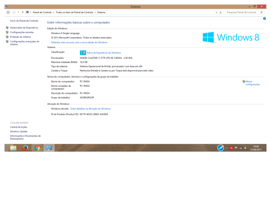271x203 pixels.
Task: Click the Sistema control panel taskbar button
Action: pyautogui.click(x=49, y=148)
